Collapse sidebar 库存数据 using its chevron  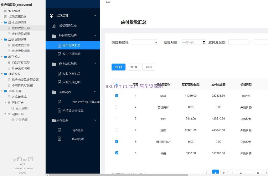(x=95, y=120)
